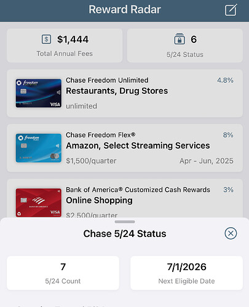Click the 3% reward rate

point(228,190)
